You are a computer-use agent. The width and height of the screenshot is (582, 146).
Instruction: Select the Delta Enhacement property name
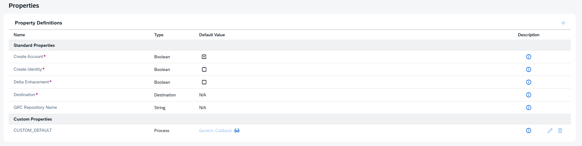coord(31,82)
